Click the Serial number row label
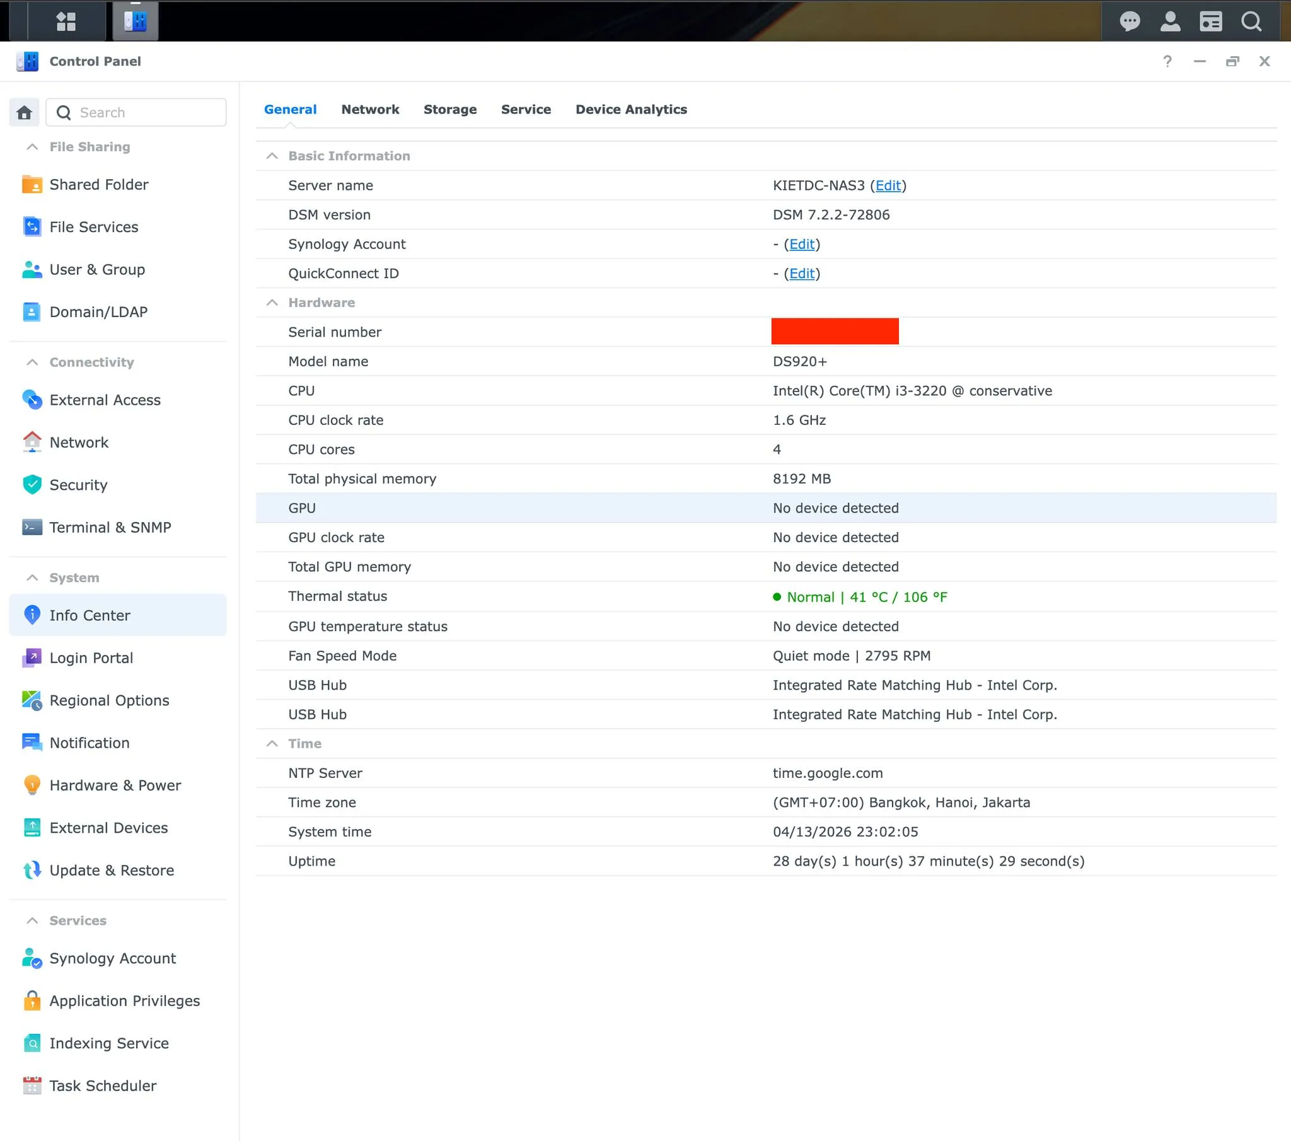1291x1141 pixels. [335, 332]
